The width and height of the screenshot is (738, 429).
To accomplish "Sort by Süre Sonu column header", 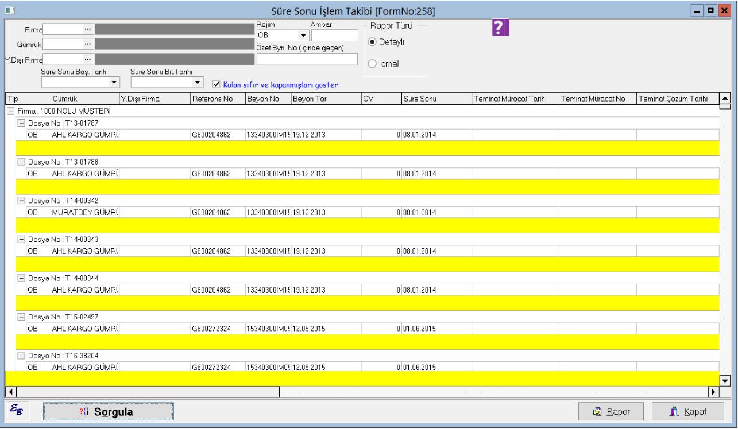I will (x=436, y=99).
